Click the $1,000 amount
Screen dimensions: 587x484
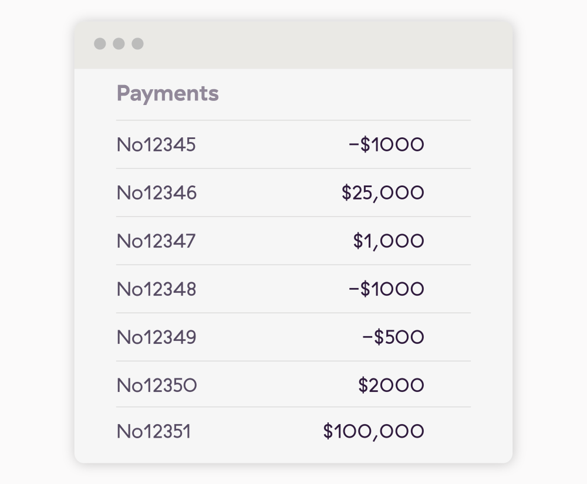[389, 241]
